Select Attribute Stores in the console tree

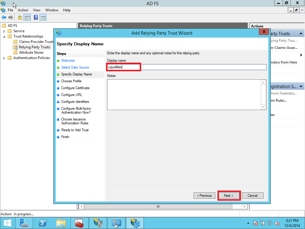(31, 52)
